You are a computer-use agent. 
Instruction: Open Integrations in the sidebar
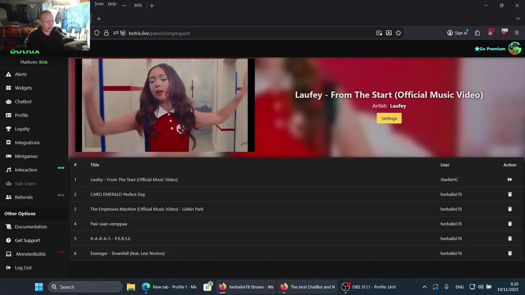27,143
